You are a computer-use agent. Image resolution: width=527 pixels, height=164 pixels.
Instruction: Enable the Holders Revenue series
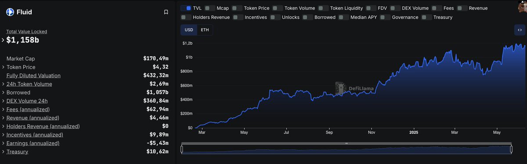(186, 17)
